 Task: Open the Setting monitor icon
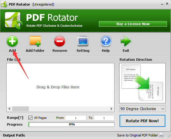pyautogui.click(x=83, y=41)
